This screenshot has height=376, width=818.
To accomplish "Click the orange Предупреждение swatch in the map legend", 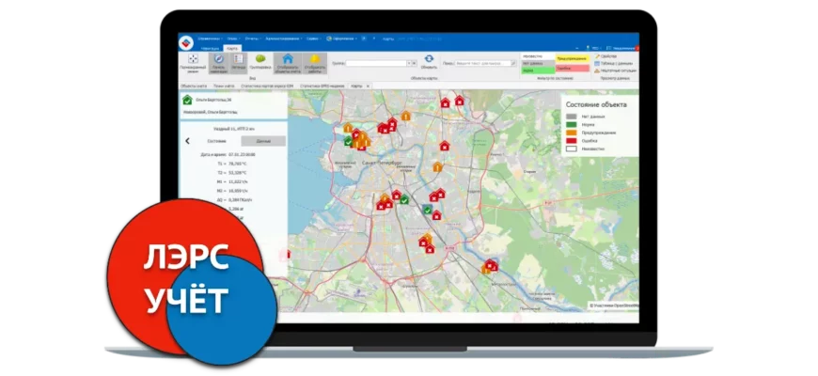I will pyautogui.click(x=572, y=133).
